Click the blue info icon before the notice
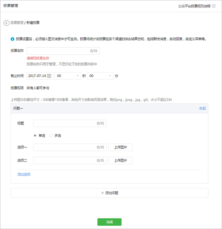 coord(12,39)
